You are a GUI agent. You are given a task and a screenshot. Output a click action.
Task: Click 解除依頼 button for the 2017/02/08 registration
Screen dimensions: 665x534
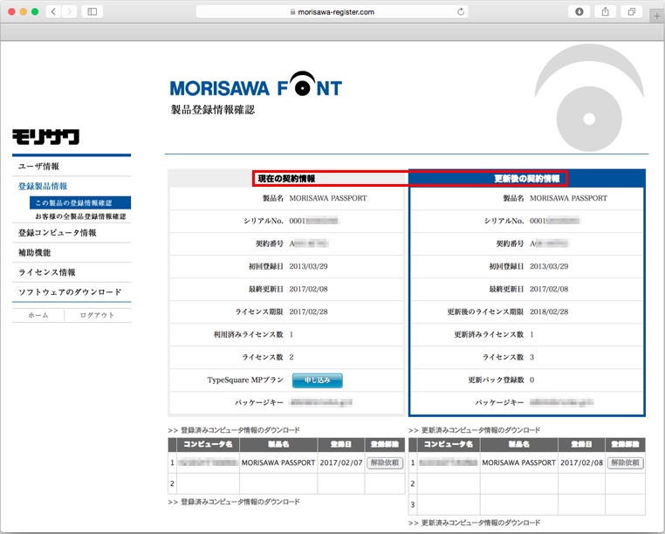tap(625, 462)
